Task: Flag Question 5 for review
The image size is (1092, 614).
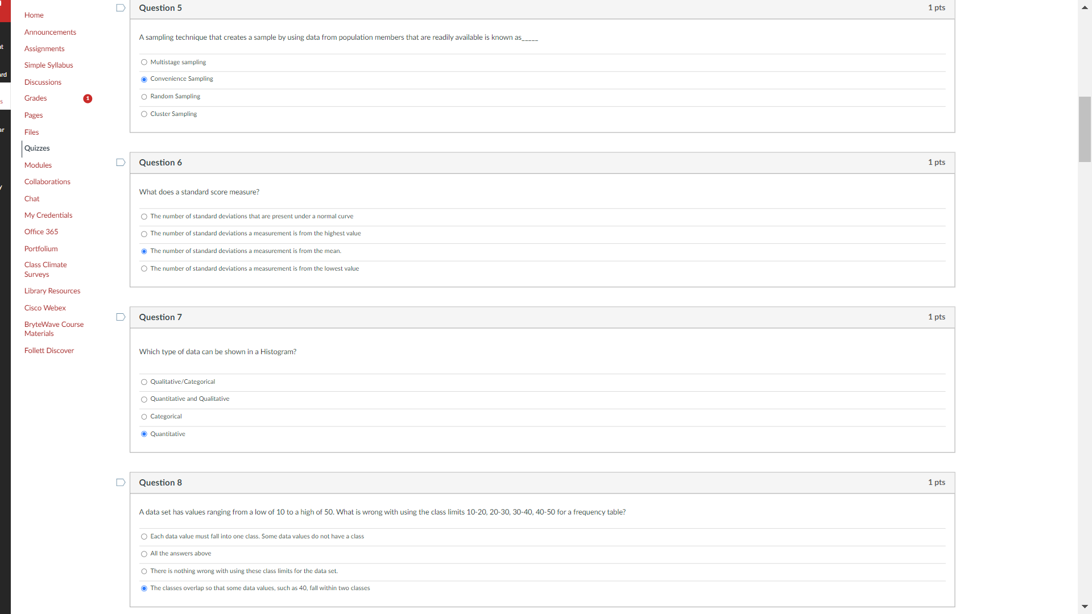Action: [x=121, y=8]
